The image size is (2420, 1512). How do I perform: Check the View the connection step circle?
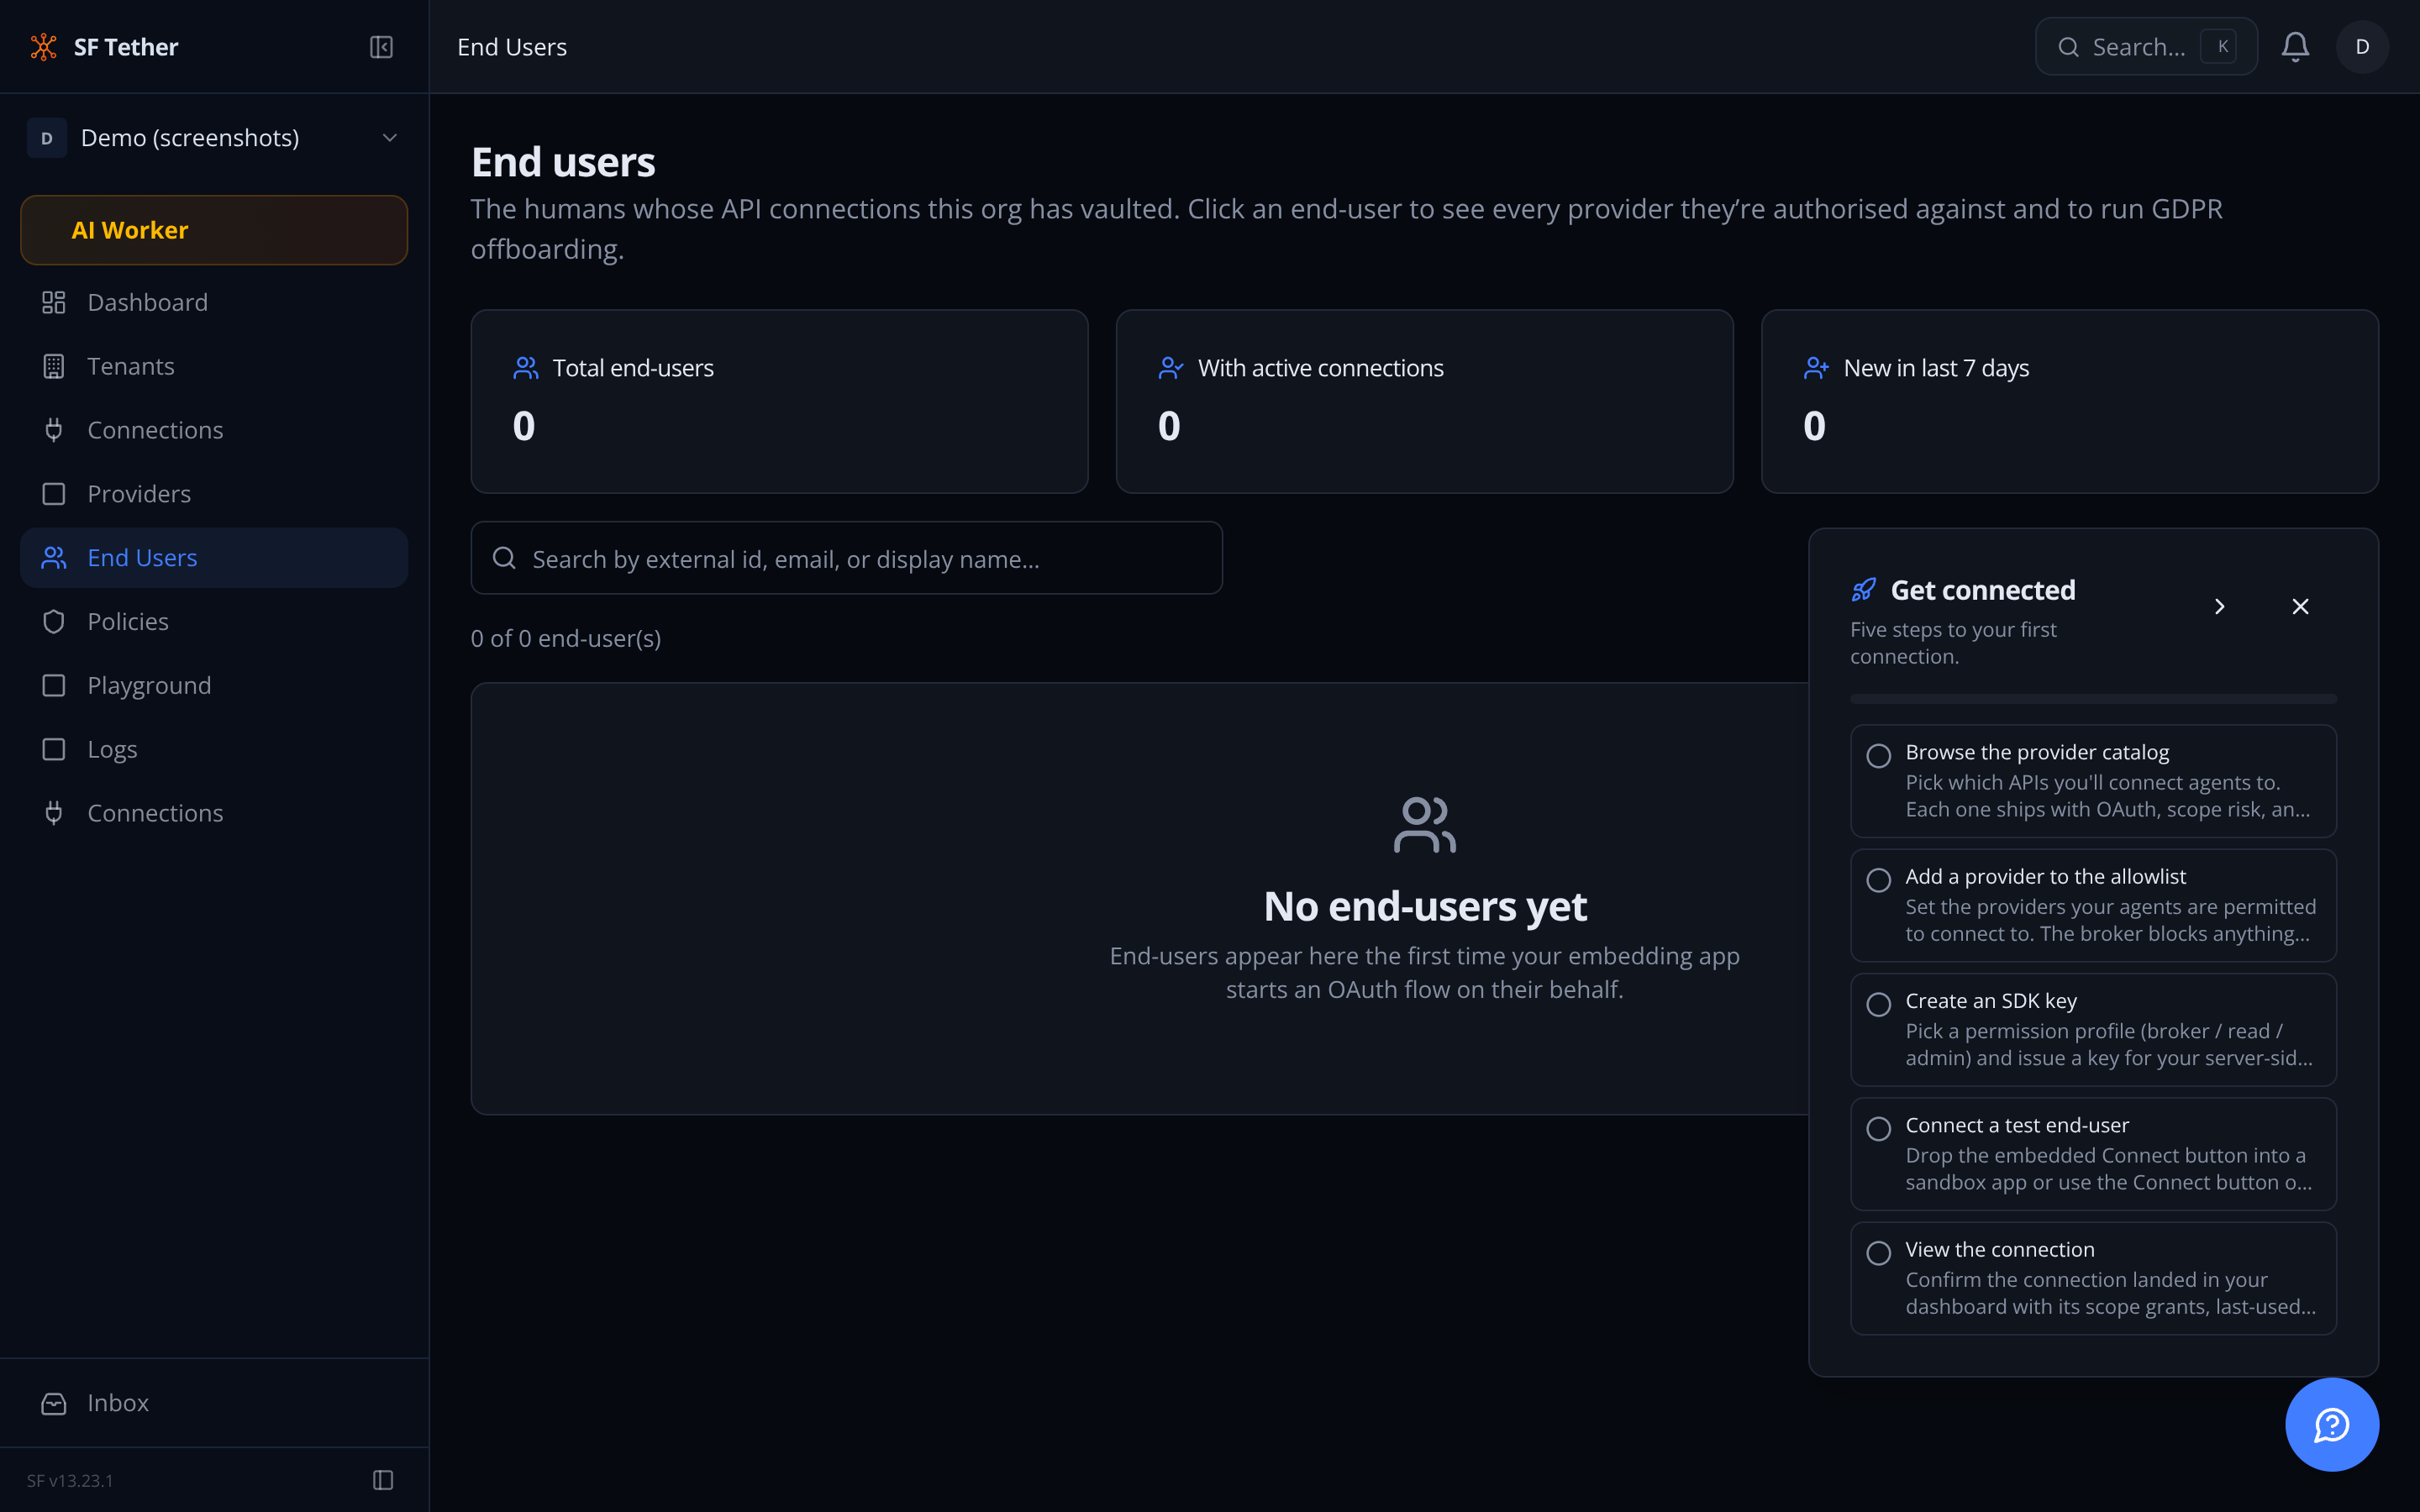[1879, 1253]
